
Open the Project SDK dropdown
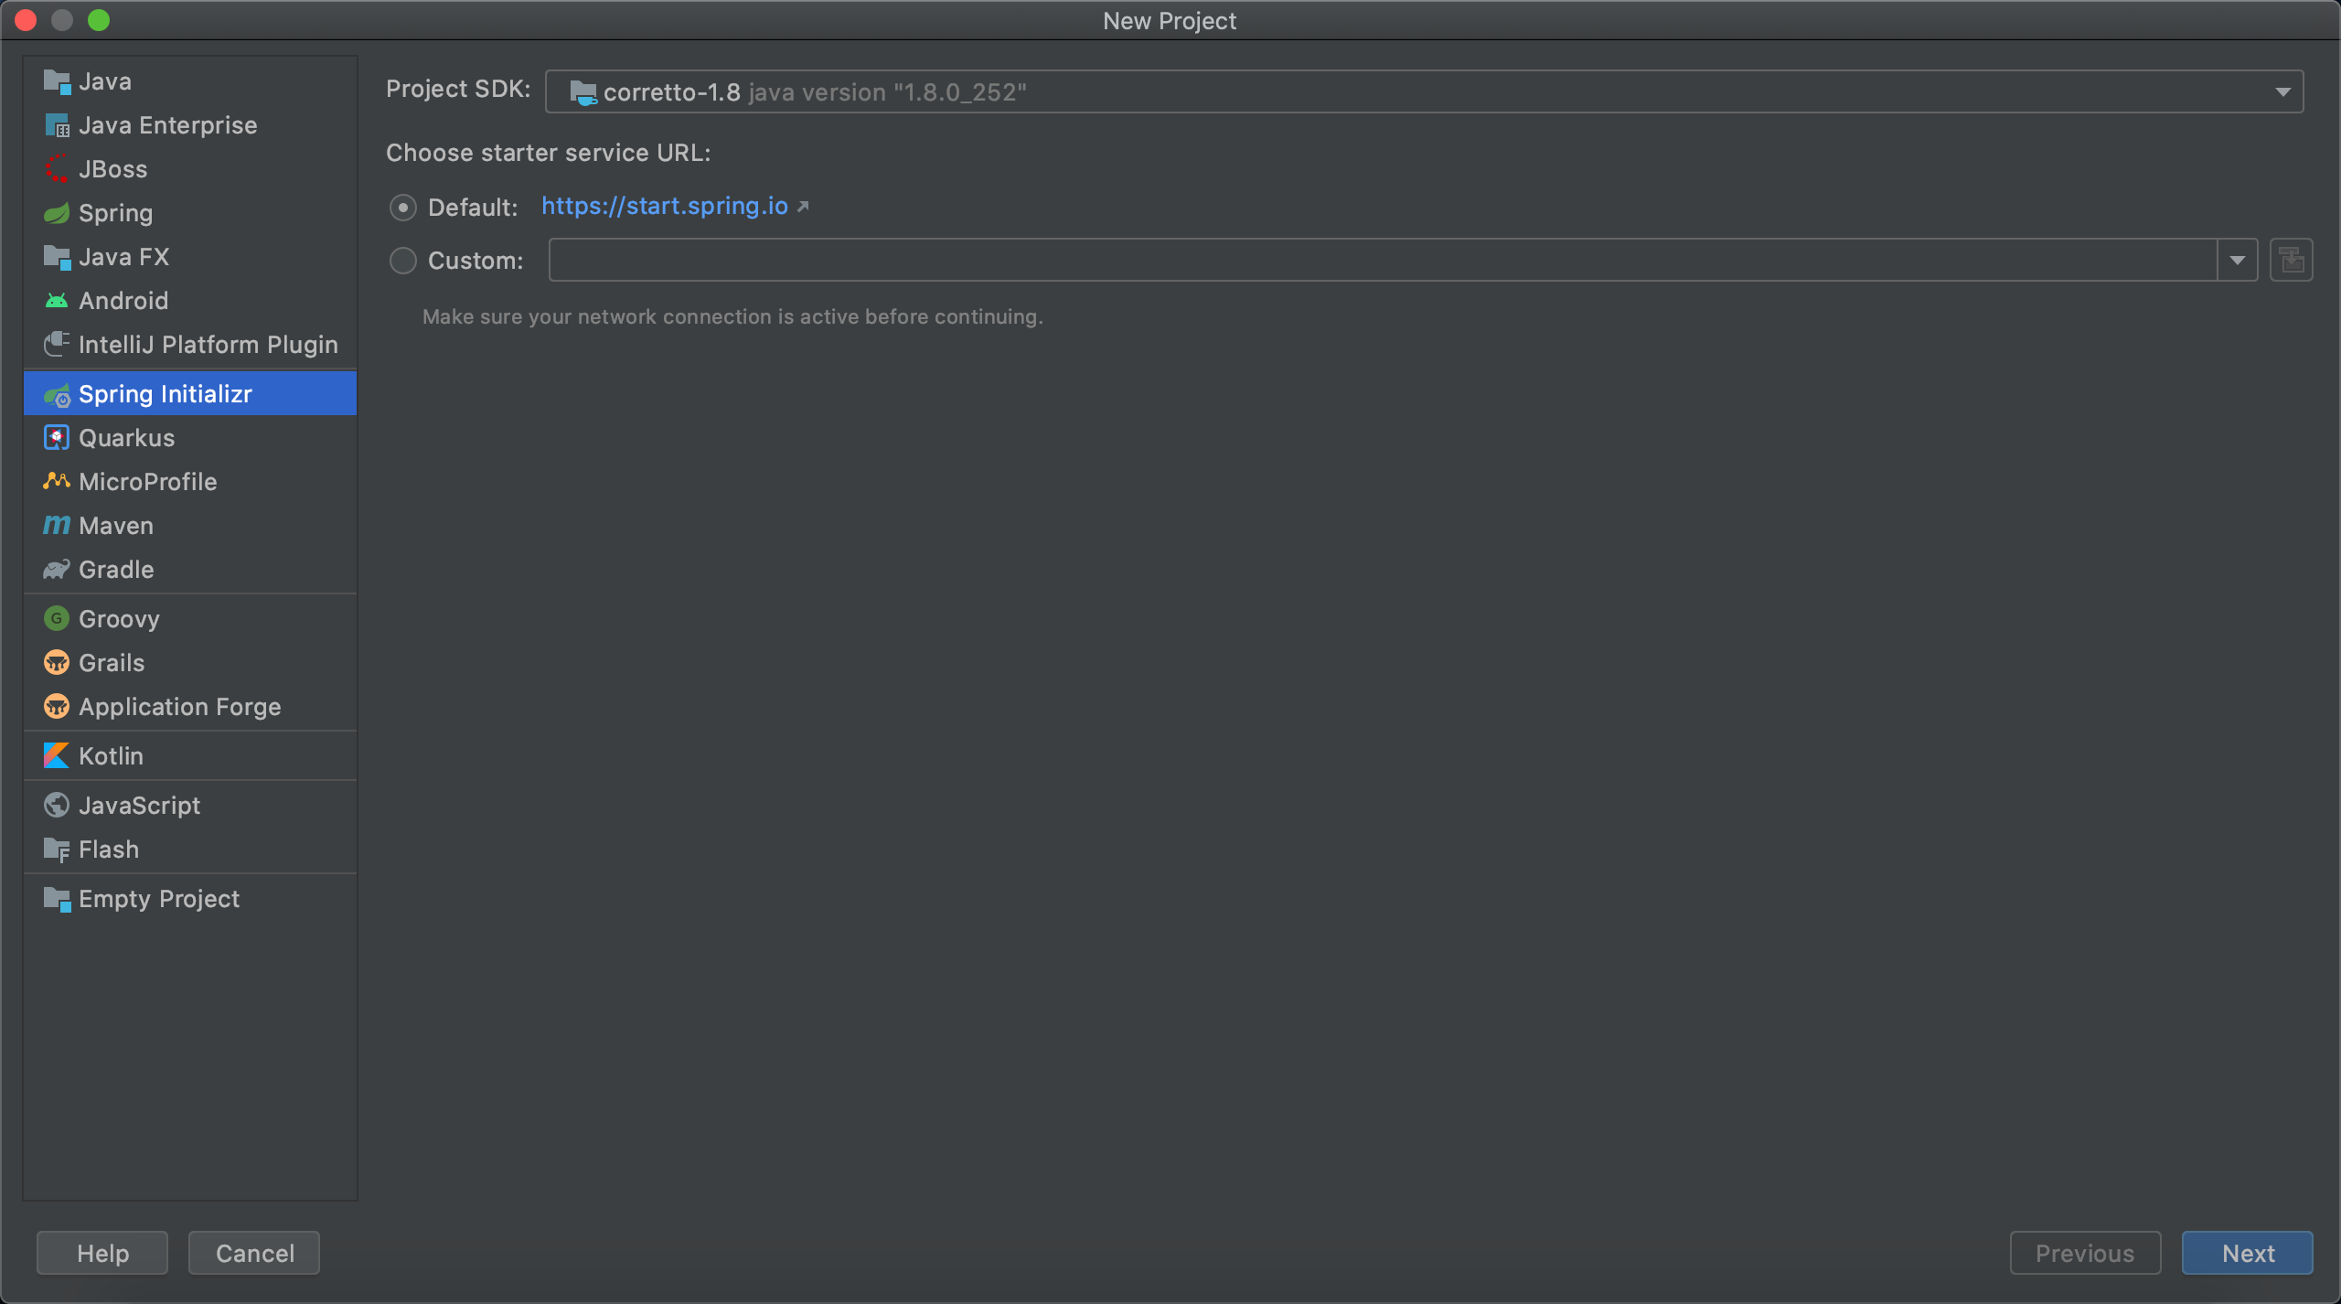pos(1424,92)
